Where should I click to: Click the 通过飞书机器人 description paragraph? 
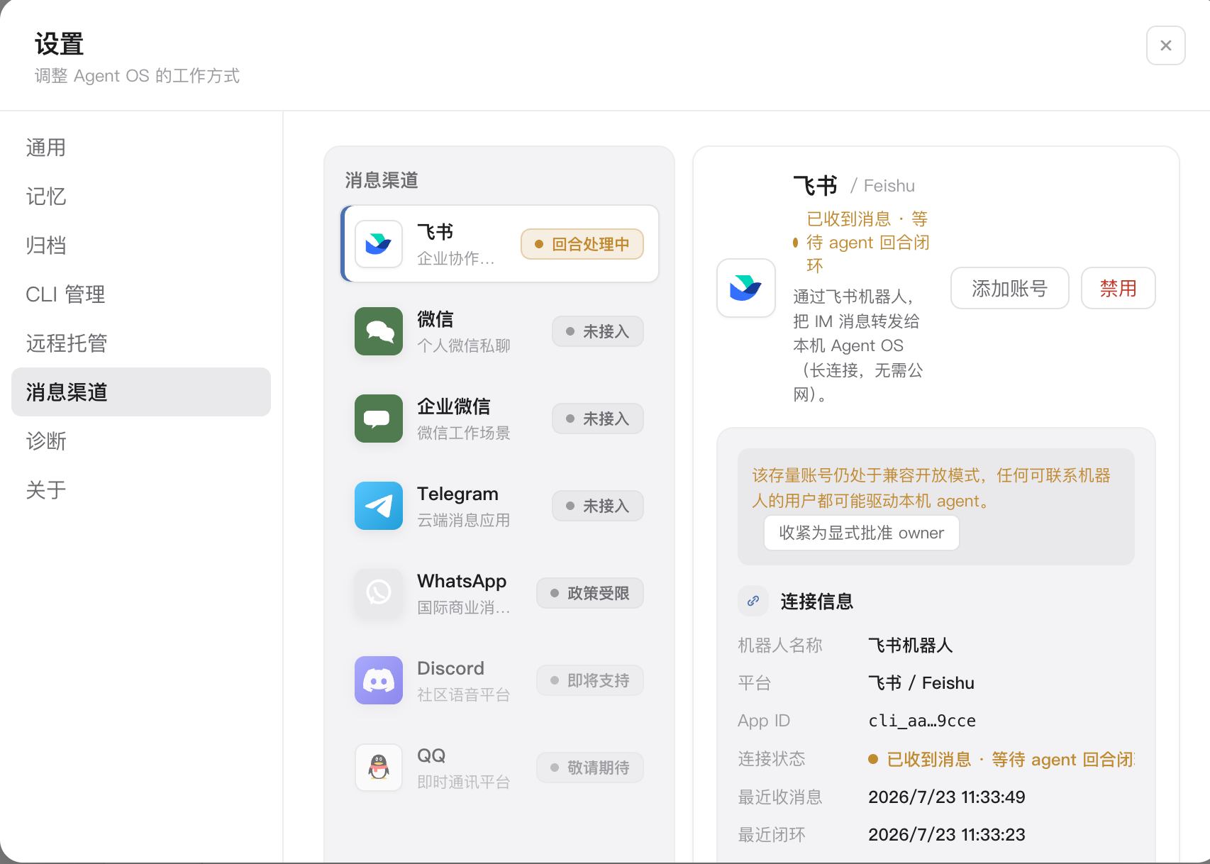coord(858,345)
